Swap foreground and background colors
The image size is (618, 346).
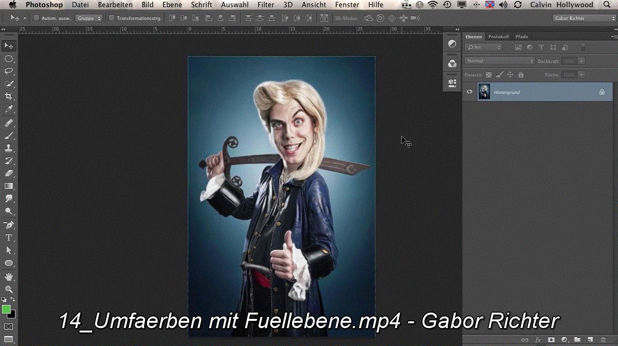pos(13,300)
